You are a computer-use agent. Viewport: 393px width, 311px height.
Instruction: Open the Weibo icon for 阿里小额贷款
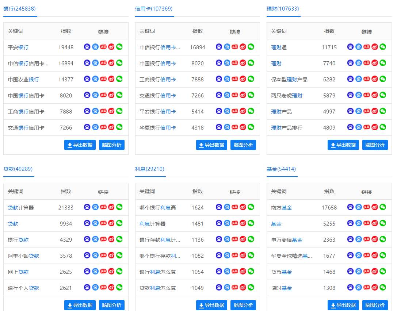(x=111, y=255)
